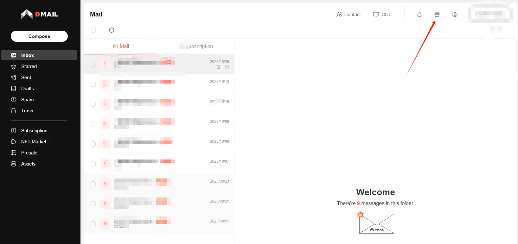Delete the 2023/10/20 message via trash icon
This screenshot has width=518, height=244.
218,67
